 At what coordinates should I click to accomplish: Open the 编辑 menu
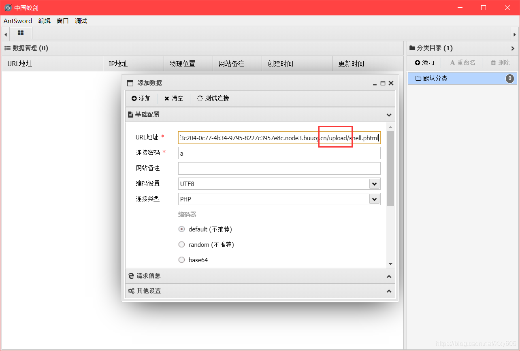pyautogui.click(x=45, y=21)
